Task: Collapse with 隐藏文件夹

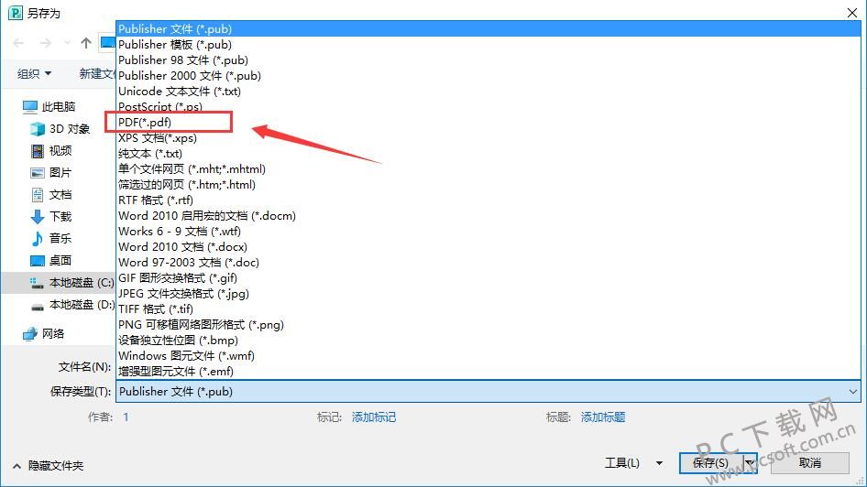Action: coord(48,466)
